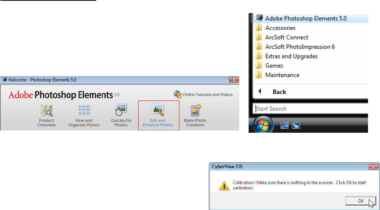
Task: Click Show Desktop in quick launch
Action: [x=284, y=125]
